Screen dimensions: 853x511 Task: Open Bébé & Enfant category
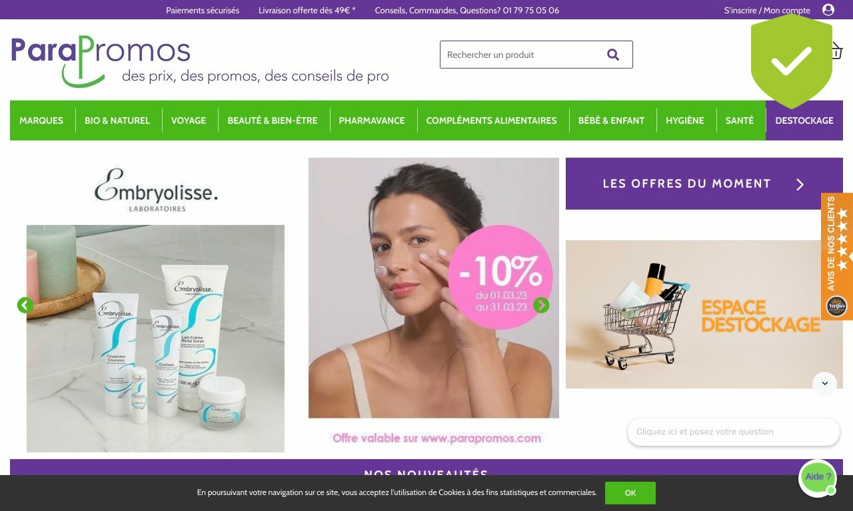pyautogui.click(x=611, y=120)
